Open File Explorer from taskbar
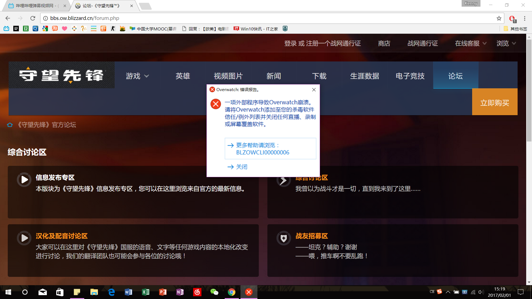Screen dimensions: 532x299 [94, 292]
